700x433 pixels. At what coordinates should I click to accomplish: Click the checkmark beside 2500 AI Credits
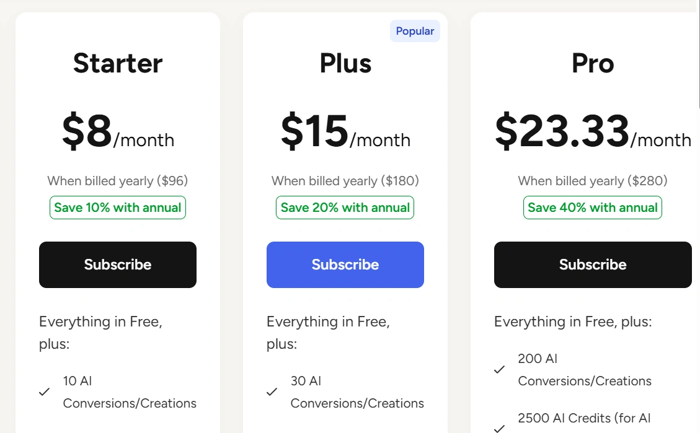499,428
